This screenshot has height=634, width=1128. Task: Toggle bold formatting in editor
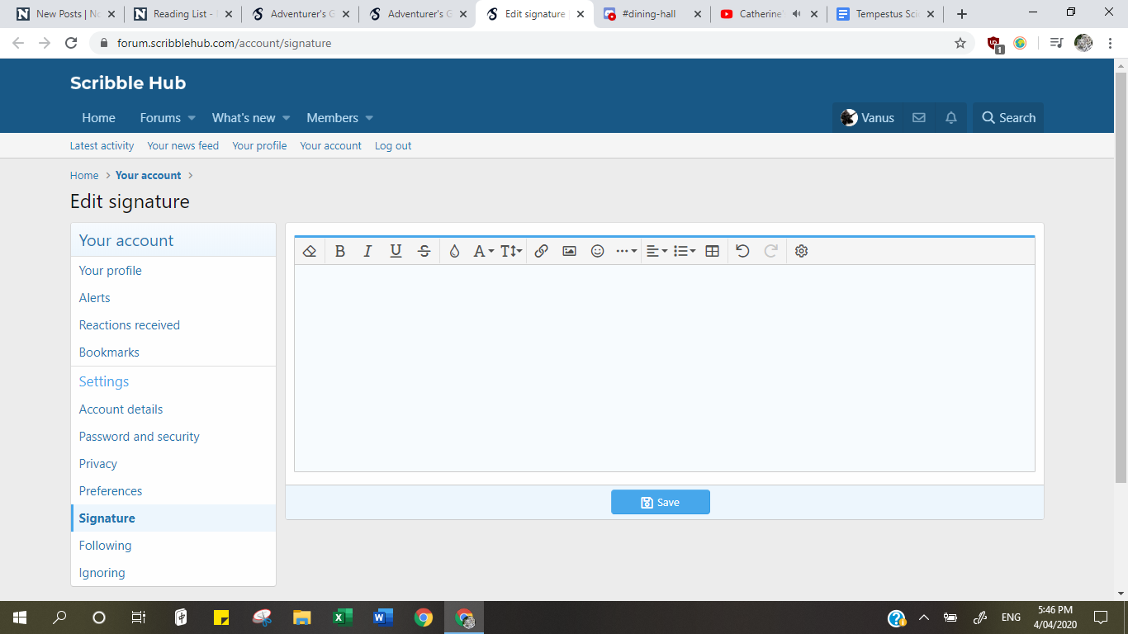click(x=339, y=251)
